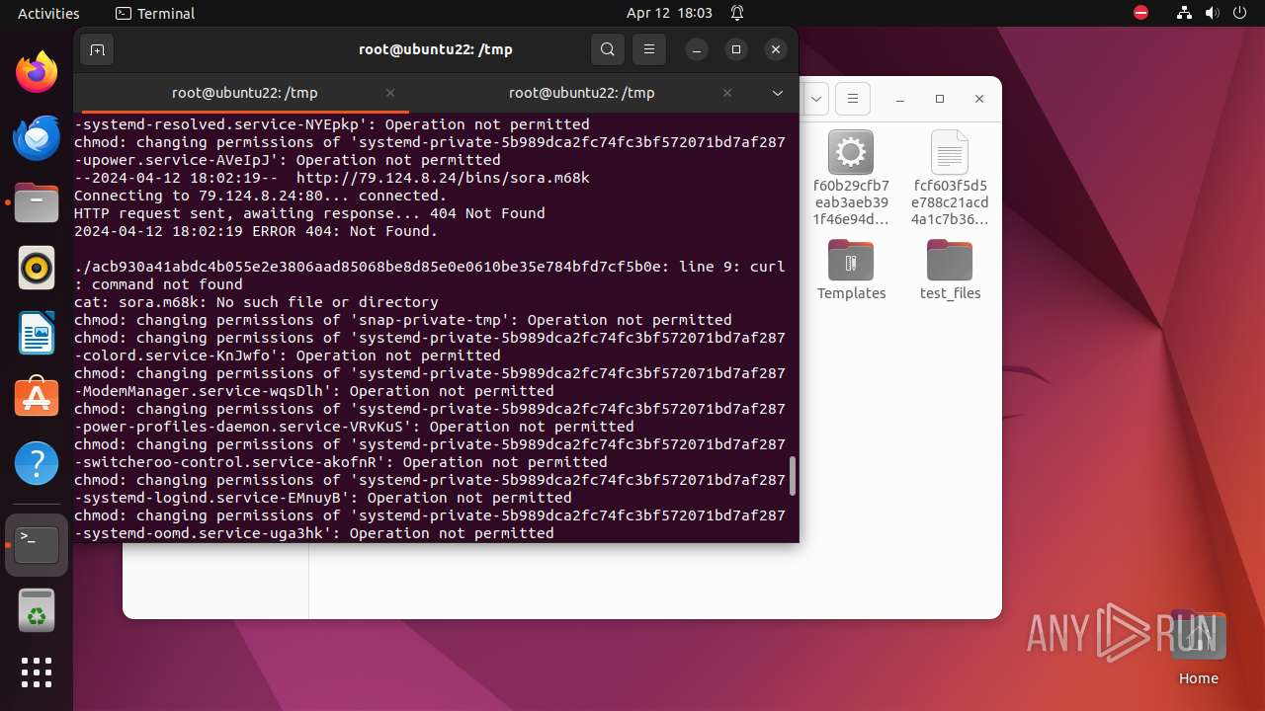Click the Home desktop icon

pos(1199,649)
